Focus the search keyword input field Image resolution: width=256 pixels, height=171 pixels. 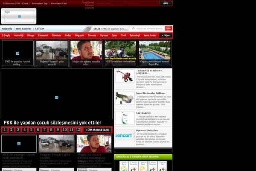pyautogui.click(x=149, y=29)
